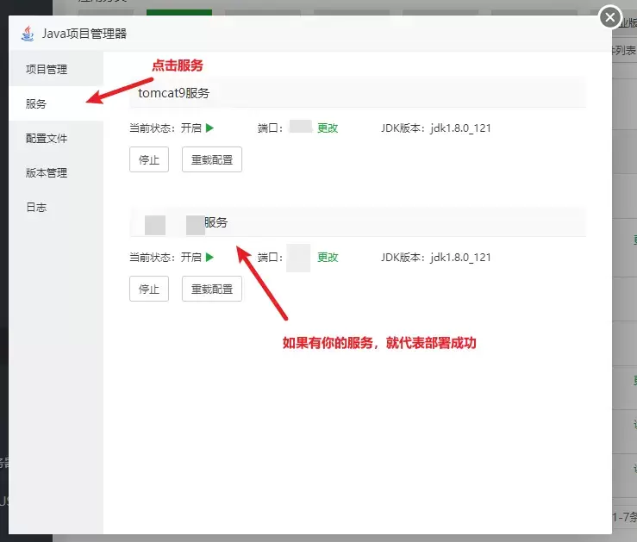This screenshot has width=637, height=542.
Task: Switch to the 服务 tab
Action: point(36,103)
